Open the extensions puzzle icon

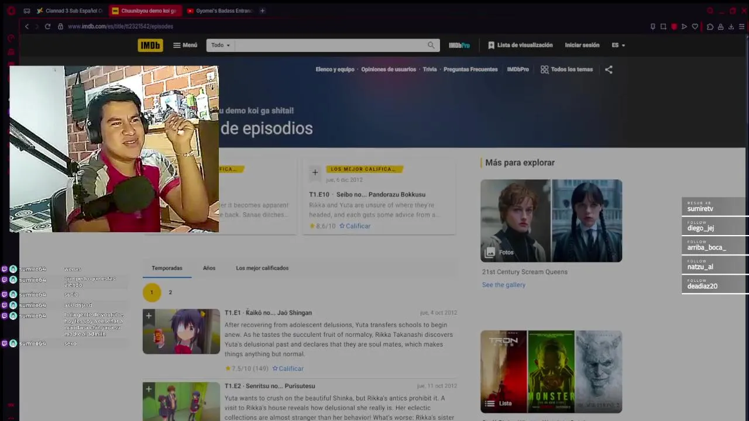[x=710, y=26]
